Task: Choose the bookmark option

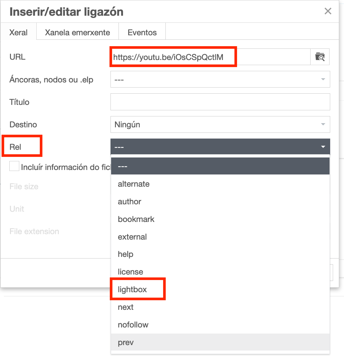Action: 136,219
